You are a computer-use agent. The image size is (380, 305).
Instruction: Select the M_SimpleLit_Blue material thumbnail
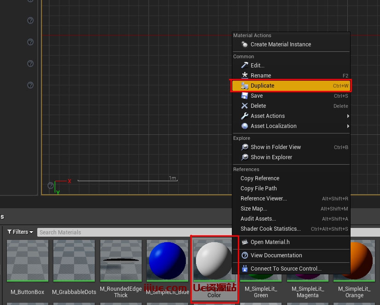pyautogui.click(x=167, y=261)
